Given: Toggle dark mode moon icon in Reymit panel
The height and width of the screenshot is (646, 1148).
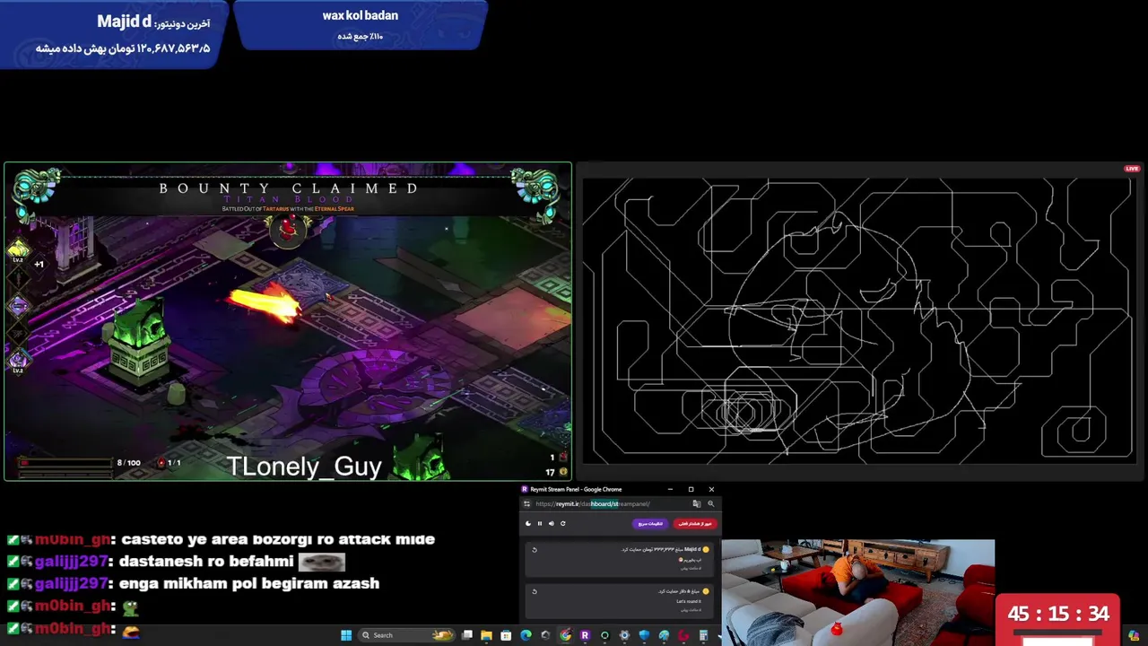Looking at the screenshot, I should (528, 523).
